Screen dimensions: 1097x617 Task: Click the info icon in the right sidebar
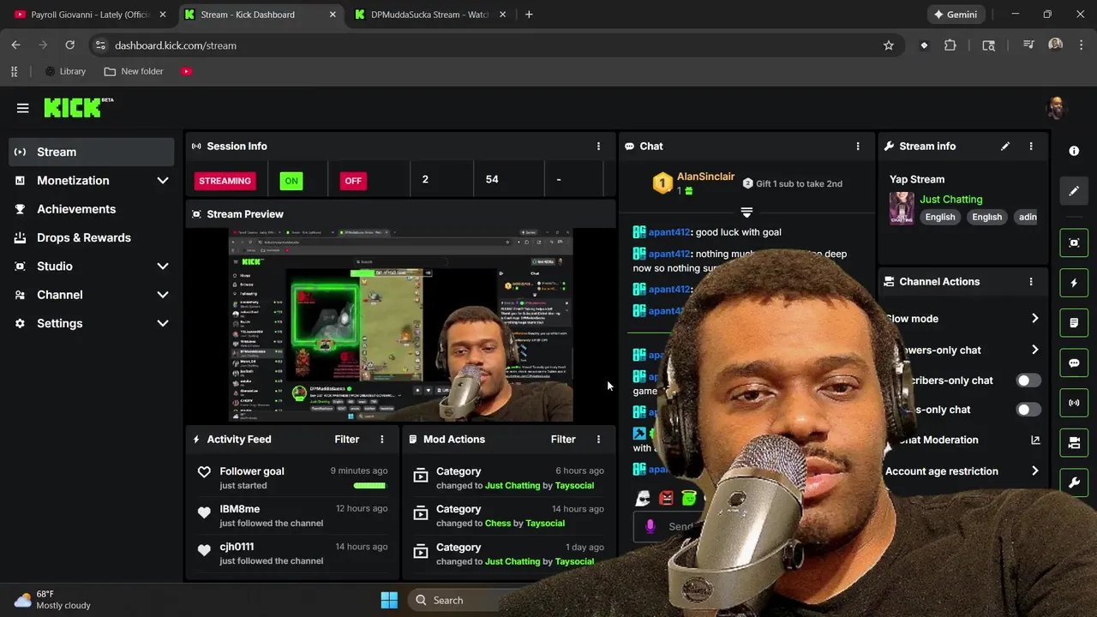pyautogui.click(x=1074, y=151)
